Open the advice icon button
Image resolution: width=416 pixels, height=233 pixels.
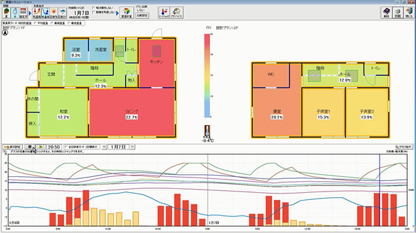click(x=176, y=12)
